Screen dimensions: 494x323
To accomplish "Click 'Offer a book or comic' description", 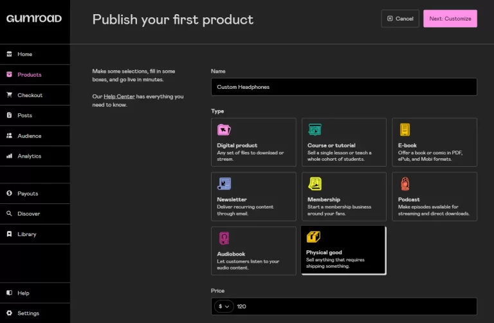I will [x=430, y=156].
